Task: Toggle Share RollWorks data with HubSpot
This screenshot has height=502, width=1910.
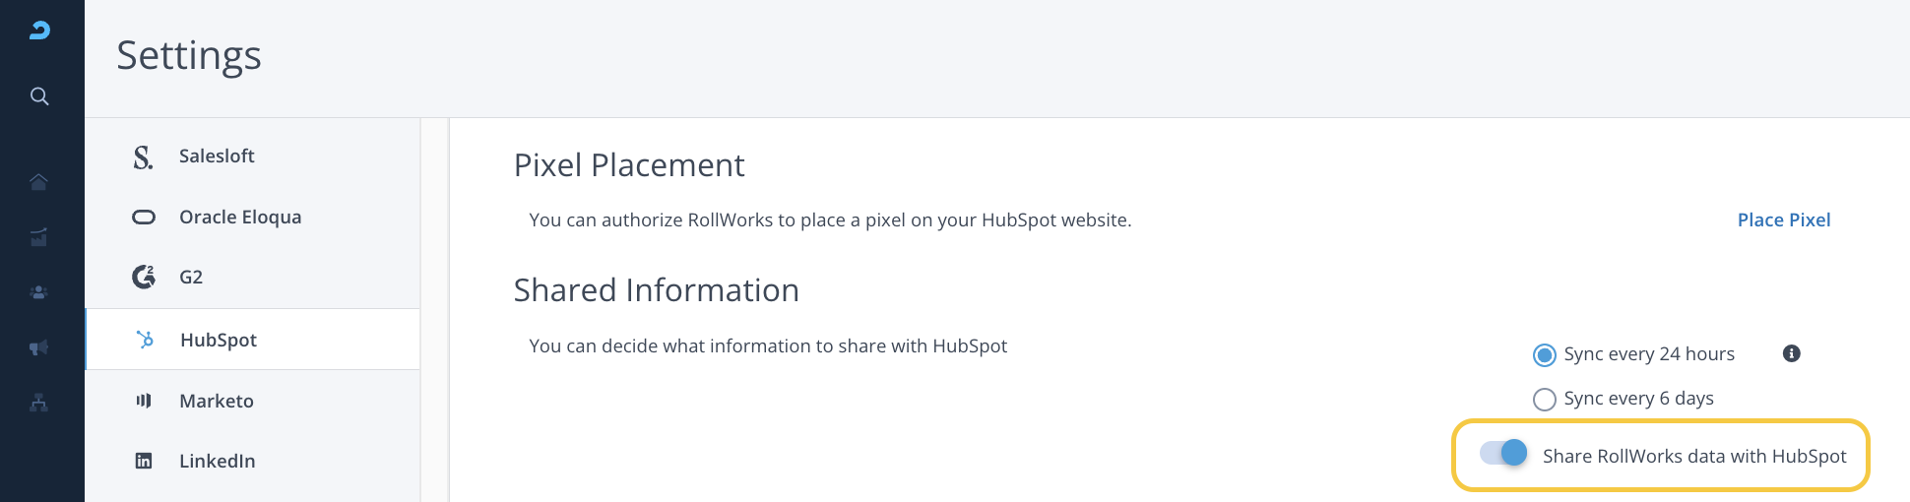Action: (1503, 453)
